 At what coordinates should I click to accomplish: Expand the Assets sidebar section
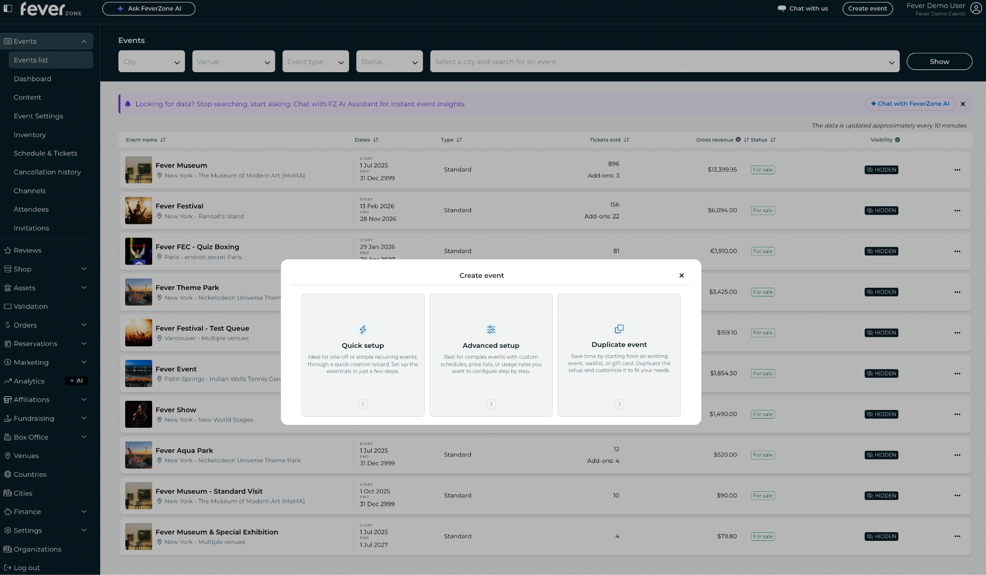[x=84, y=288]
